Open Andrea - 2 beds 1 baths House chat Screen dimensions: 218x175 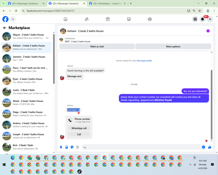pyautogui.click(x=26, y=125)
